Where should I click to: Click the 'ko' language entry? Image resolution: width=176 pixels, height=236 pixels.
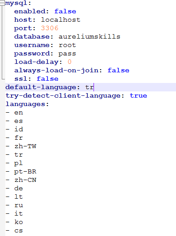click(19, 222)
